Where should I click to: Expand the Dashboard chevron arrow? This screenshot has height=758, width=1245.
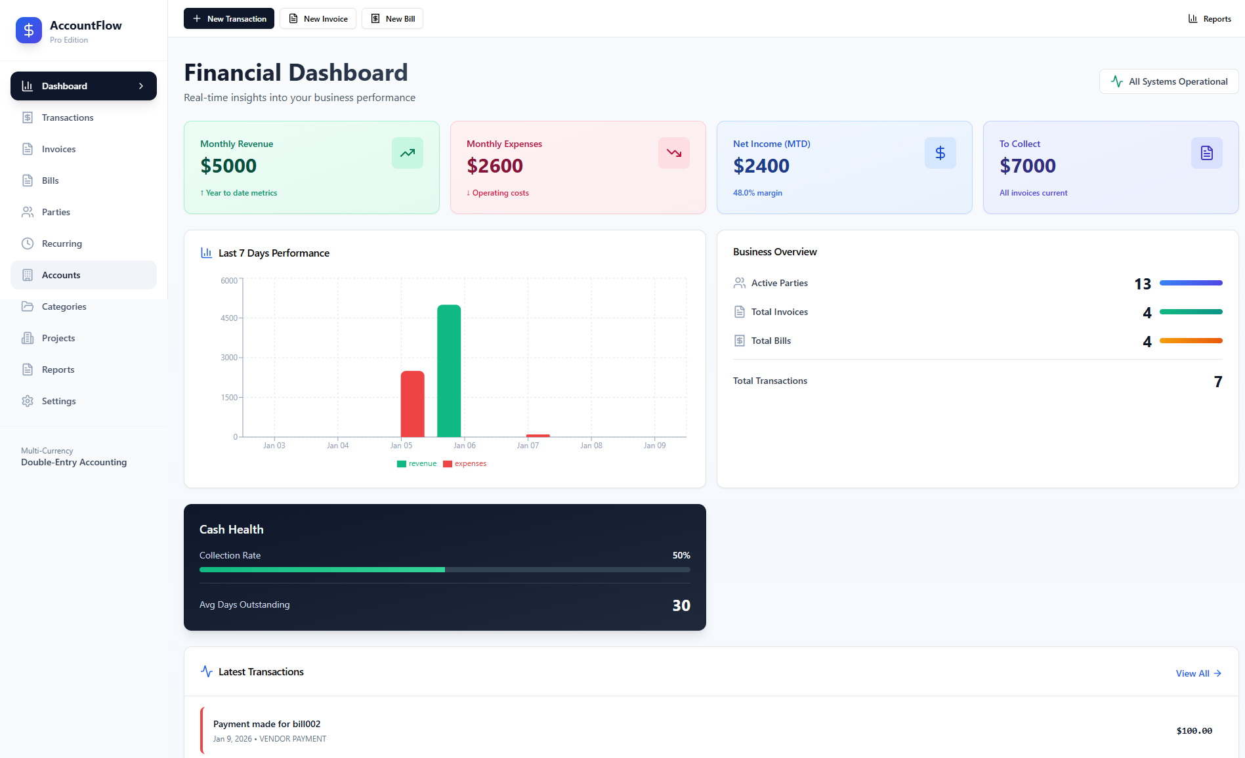coord(141,86)
